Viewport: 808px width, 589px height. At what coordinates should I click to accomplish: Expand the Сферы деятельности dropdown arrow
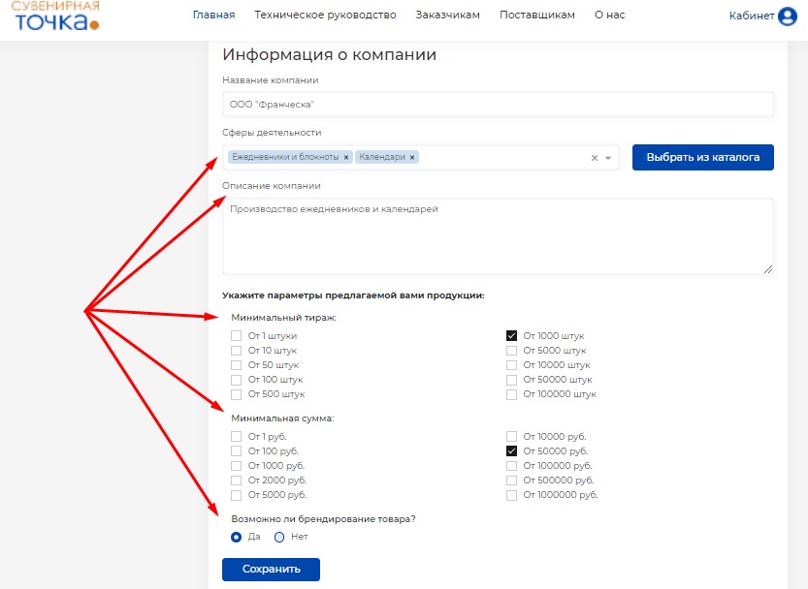(x=608, y=158)
